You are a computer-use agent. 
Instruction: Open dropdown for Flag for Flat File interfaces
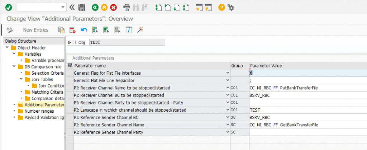click(228, 73)
